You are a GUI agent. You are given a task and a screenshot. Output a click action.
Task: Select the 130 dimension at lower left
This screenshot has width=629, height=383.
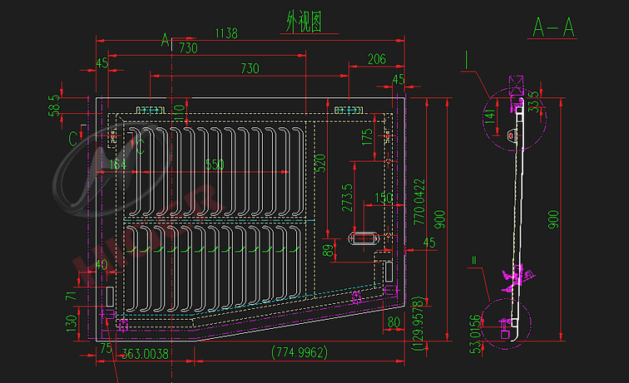[x=71, y=320]
